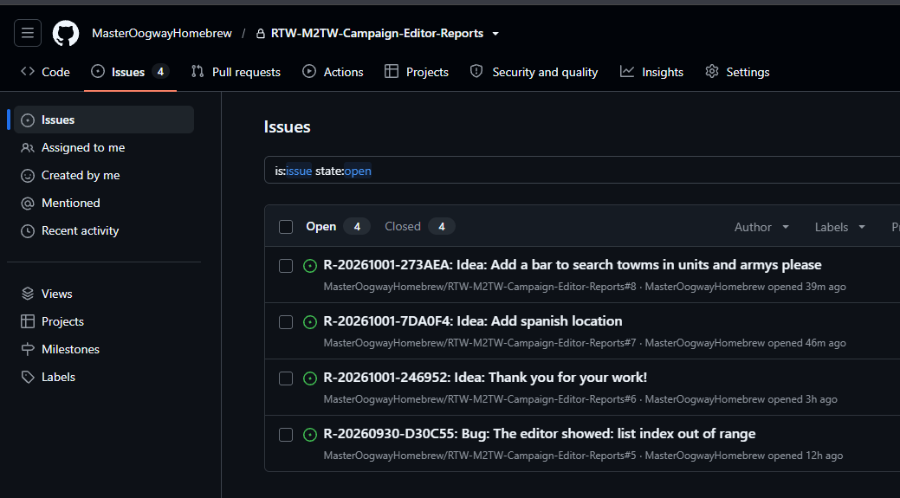Open Projects in the left sidebar

pyautogui.click(x=104, y=321)
